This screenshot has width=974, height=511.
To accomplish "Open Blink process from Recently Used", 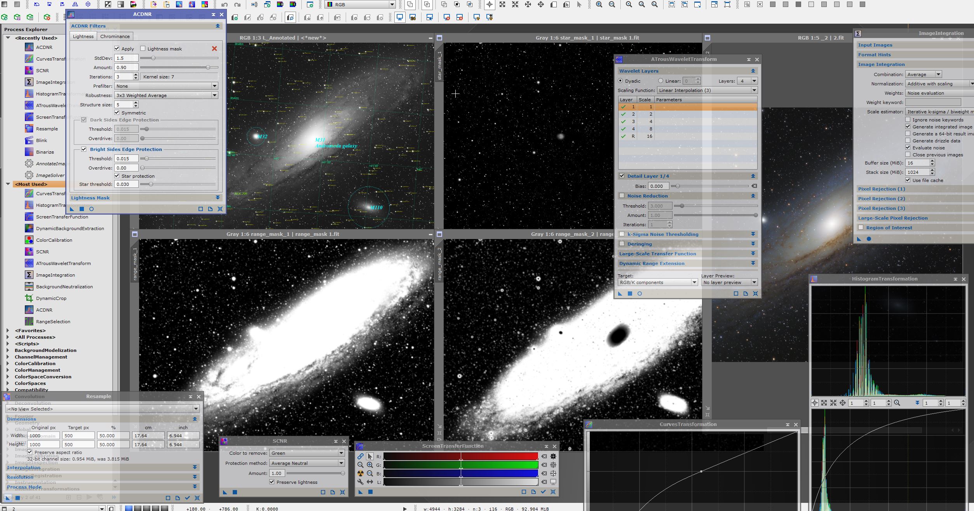I will (41, 140).
